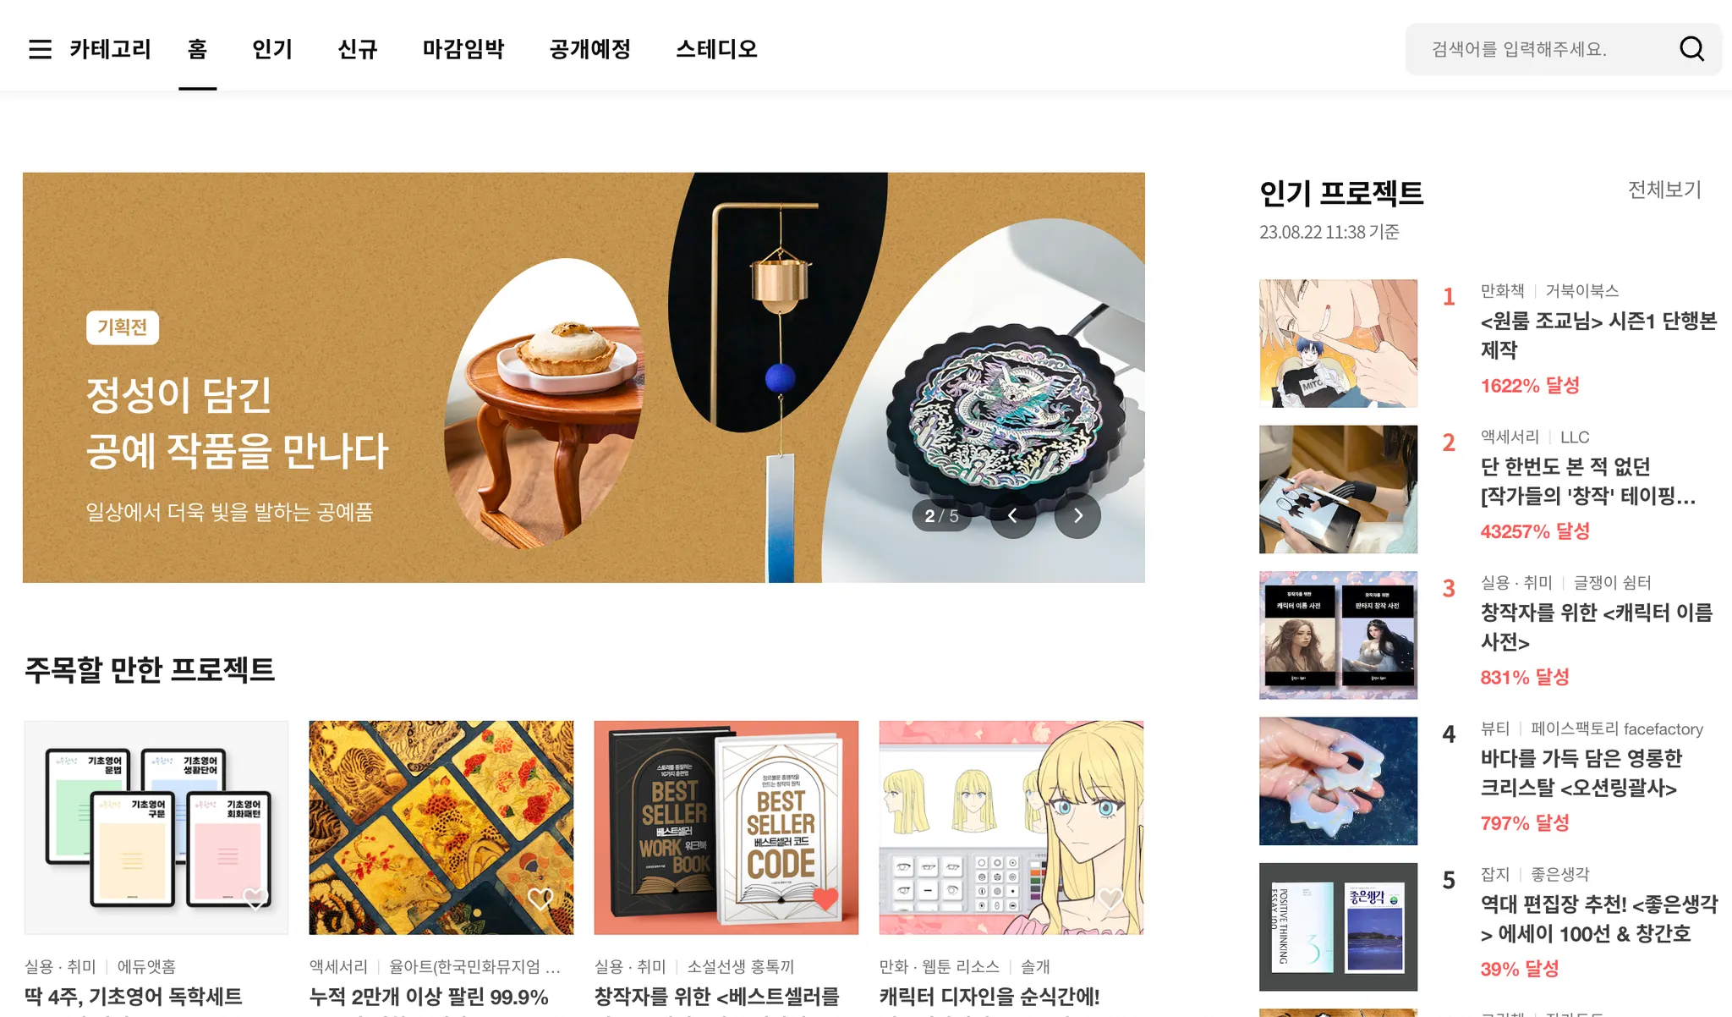This screenshot has width=1732, height=1017.
Task: Open the 스테디오 menu item
Action: point(716,49)
